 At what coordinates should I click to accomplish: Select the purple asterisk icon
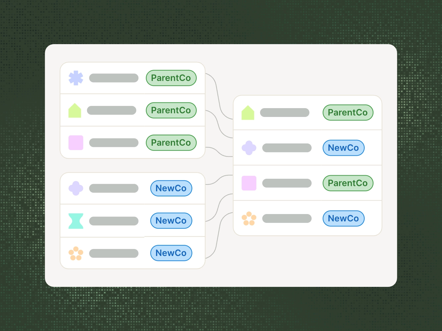[76, 78]
